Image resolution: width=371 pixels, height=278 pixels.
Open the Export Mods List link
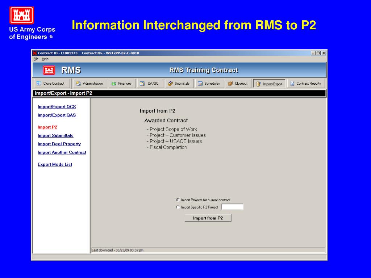point(55,165)
